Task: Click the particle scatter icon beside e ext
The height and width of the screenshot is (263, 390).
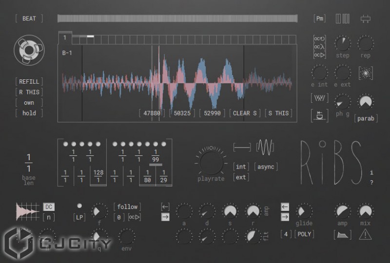Action: point(366,73)
